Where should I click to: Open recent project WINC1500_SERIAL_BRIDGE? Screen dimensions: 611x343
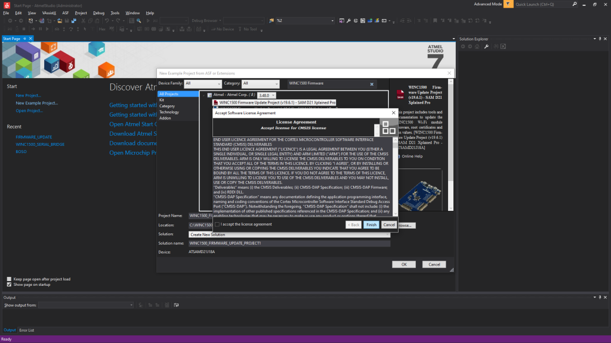click(40, 144)
